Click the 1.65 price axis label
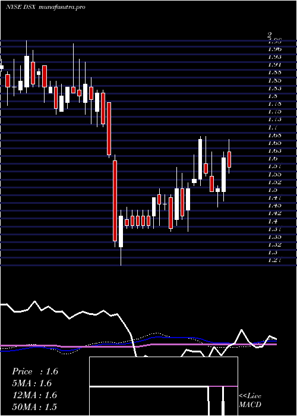This screenshot has height=416, width=297. 274,143
